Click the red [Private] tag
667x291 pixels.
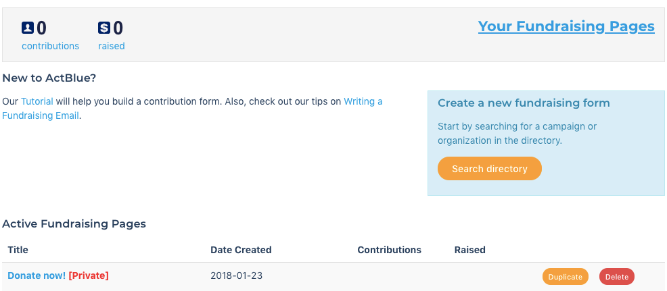click(89, 275)
